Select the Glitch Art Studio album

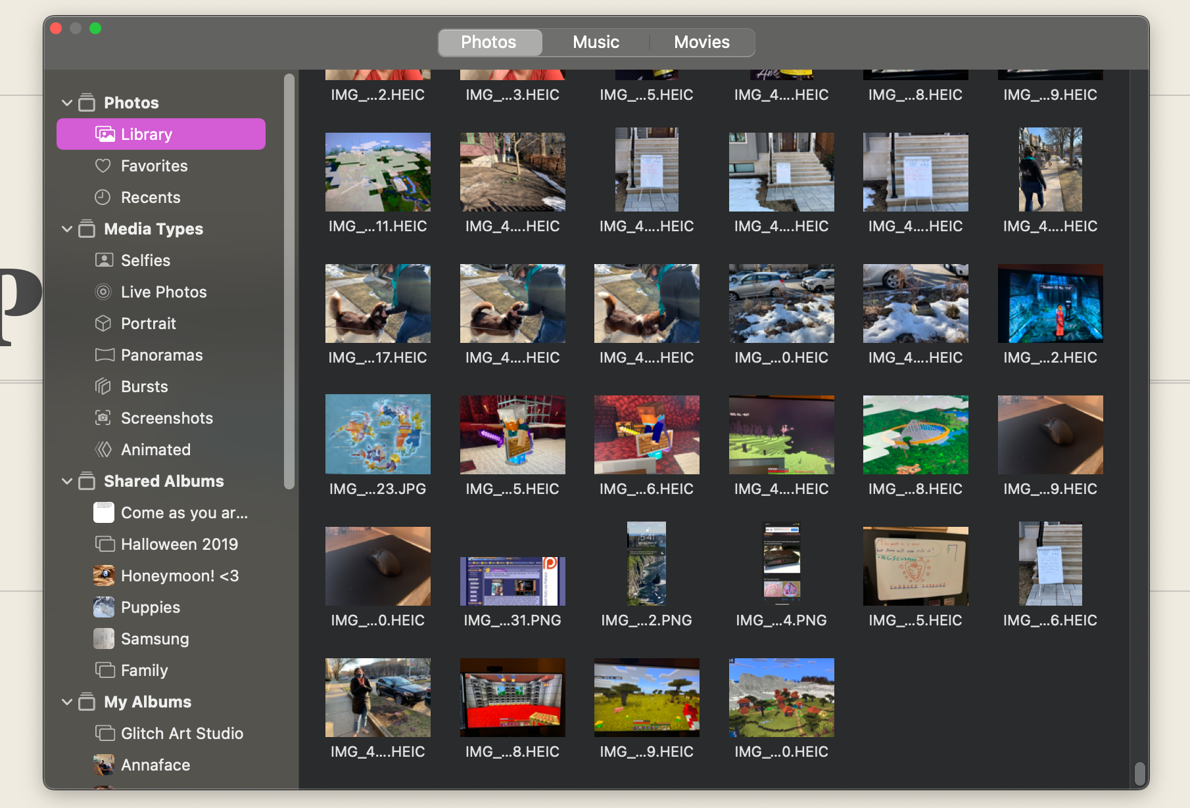click(181, 734)
